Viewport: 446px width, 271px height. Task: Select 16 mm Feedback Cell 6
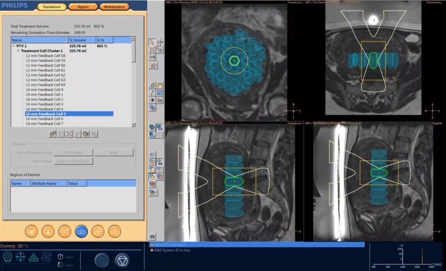(44, 119)
